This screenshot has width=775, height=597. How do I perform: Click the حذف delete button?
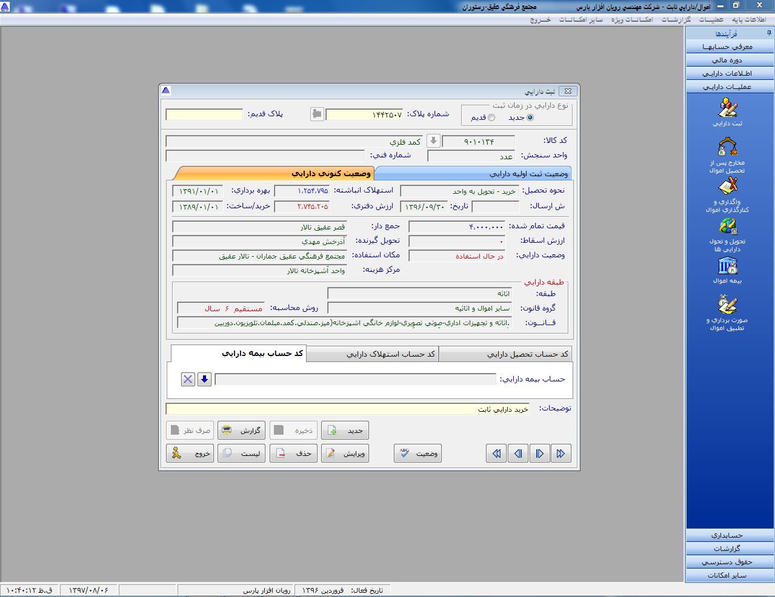[293, 454]
